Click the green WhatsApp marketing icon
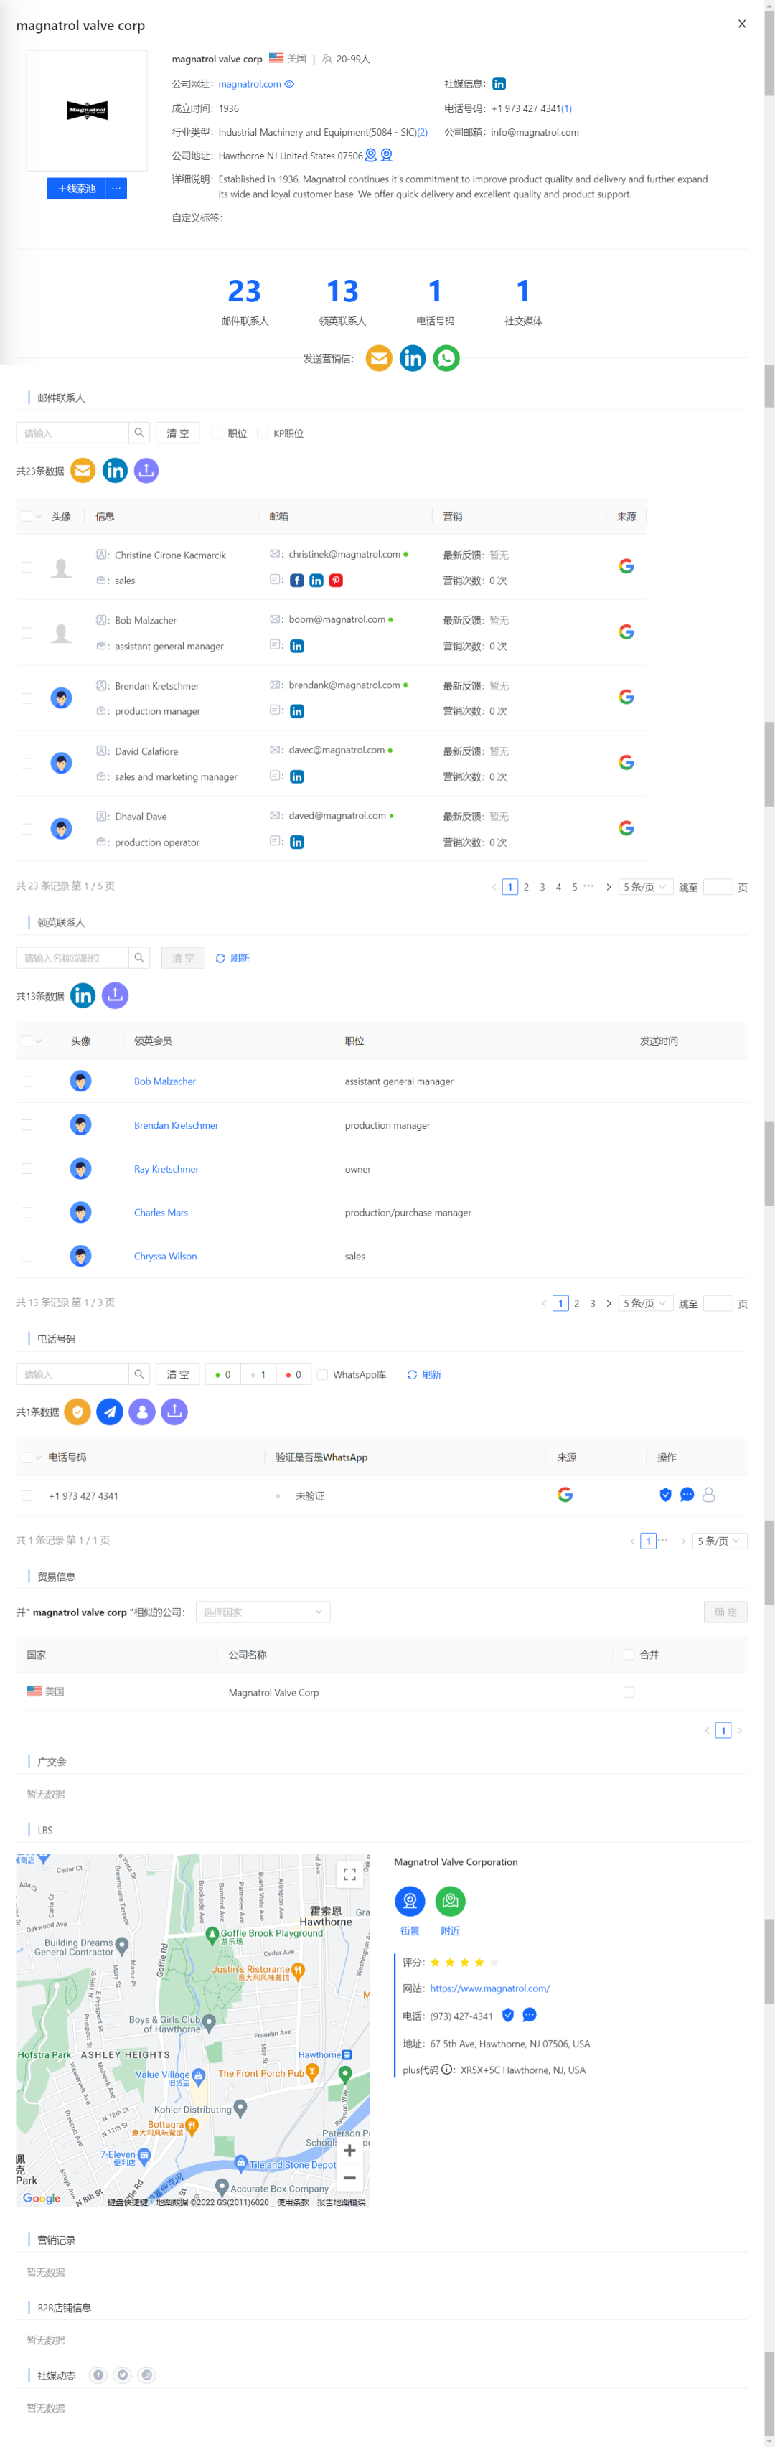Image resolution: width=775 pixels, height=2447 pixels. (x=446, y=358)
